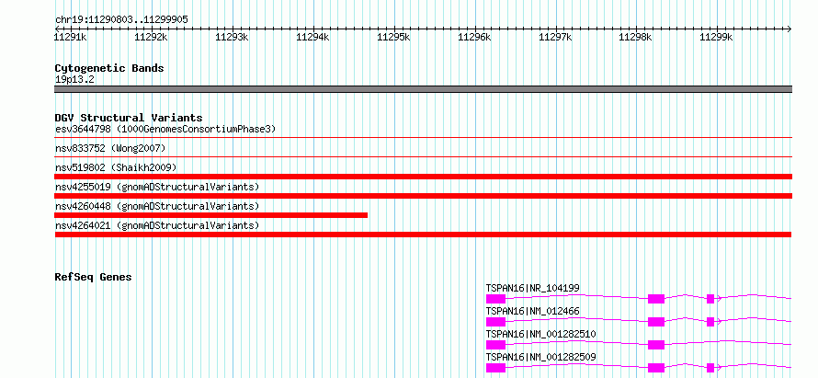This screenshot has height=378, width=818.
Task: Click the middle magenta exon of NM_012466
Action: click(655, 322)
